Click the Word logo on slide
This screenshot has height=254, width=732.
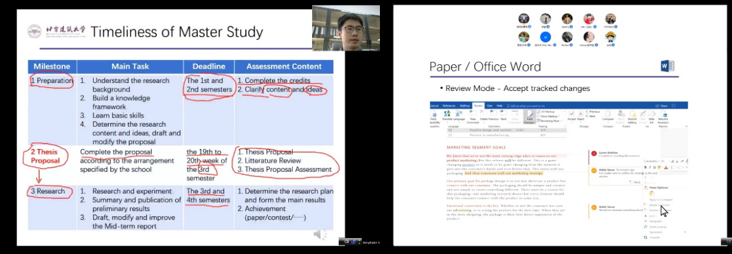tap(668, 66)
